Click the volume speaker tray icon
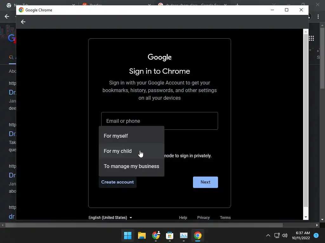 point(285,235)
